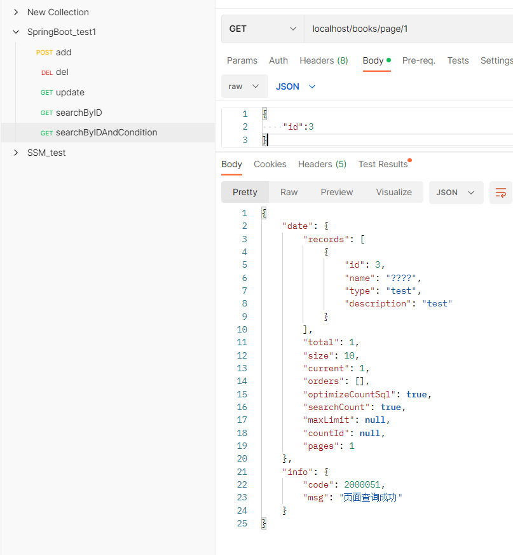
Task: Open the response JSON format dropdown
Action: pyautogui.click(x=456, y=193)
